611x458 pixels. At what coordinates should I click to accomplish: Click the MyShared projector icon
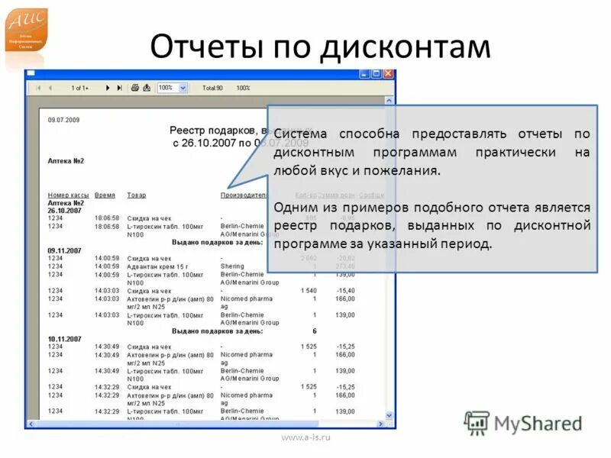point(477,421)
